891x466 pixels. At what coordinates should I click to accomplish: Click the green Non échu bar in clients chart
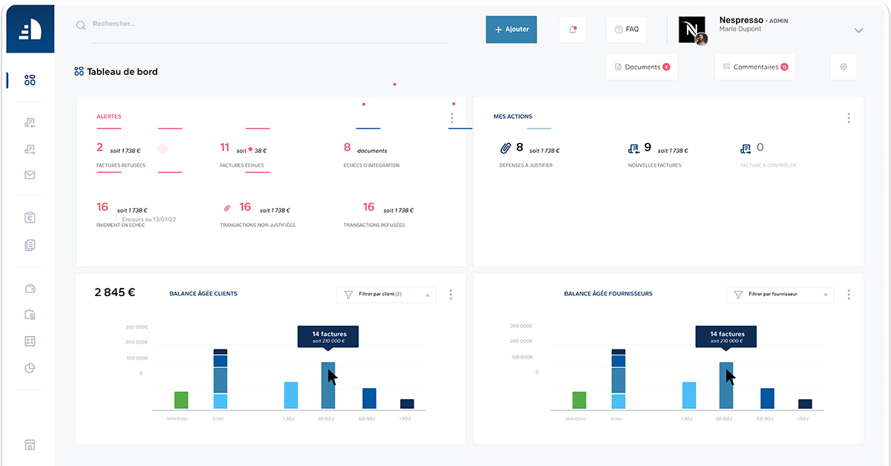point(181,400)
